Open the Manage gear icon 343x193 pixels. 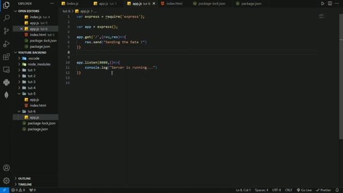pos(6,181)
